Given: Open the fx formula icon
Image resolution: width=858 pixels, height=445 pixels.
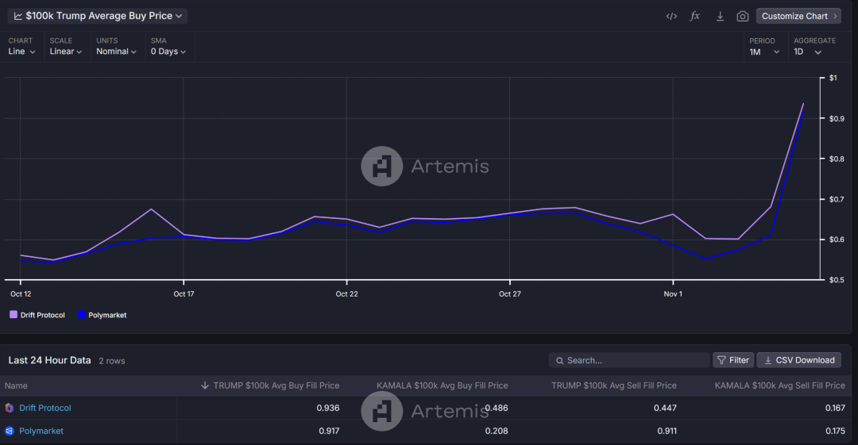Looking at the screenshot, I should point(695,16).
